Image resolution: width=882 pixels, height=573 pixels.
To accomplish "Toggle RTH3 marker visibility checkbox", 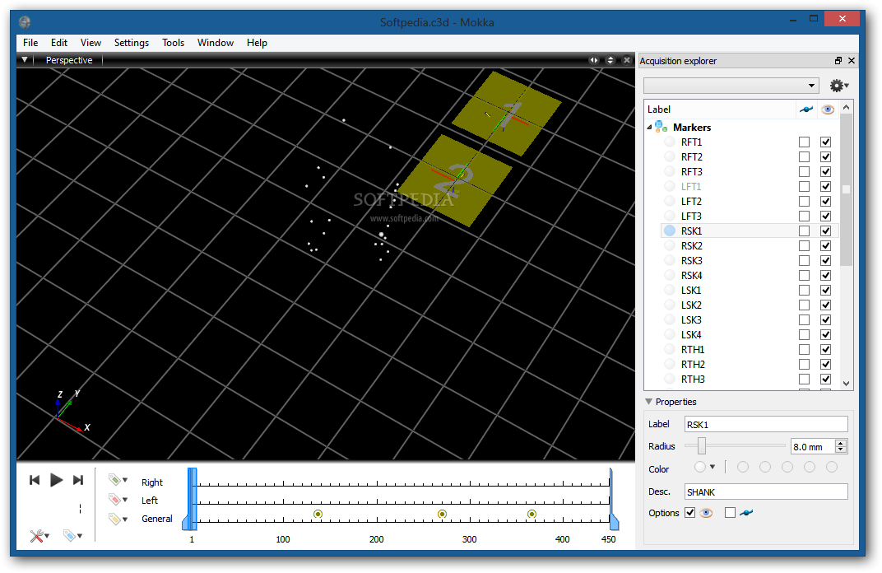I will click(826, 379).
